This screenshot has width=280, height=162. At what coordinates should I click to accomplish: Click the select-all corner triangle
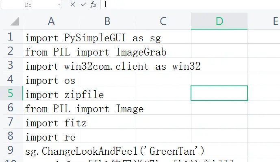tap(15, 21)
